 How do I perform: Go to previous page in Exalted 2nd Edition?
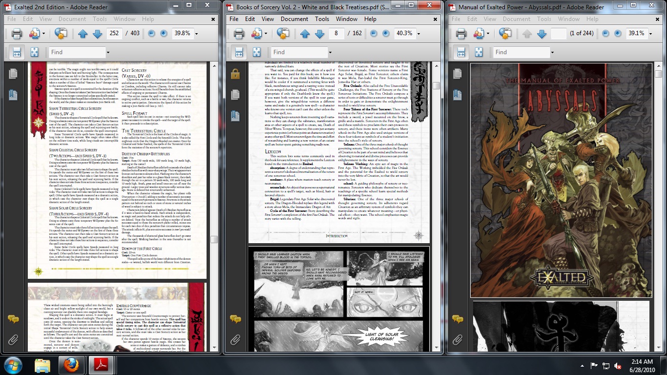(x=83, y=34)
